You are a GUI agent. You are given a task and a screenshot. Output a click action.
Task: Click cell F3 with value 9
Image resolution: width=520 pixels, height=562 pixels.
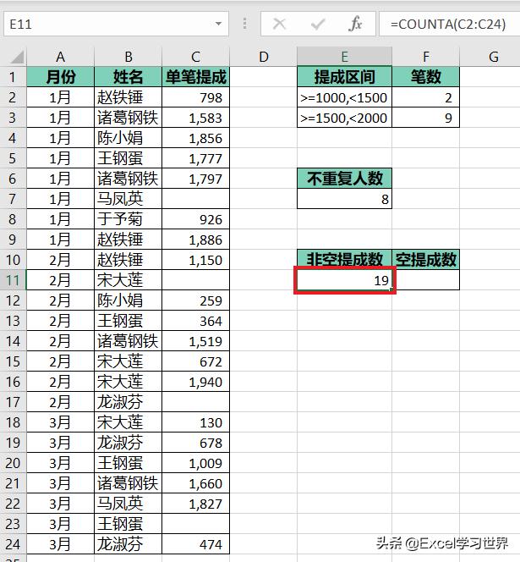point(426,118)
